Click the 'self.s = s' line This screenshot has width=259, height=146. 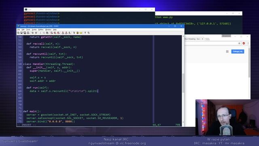click(x=38, y=77)
